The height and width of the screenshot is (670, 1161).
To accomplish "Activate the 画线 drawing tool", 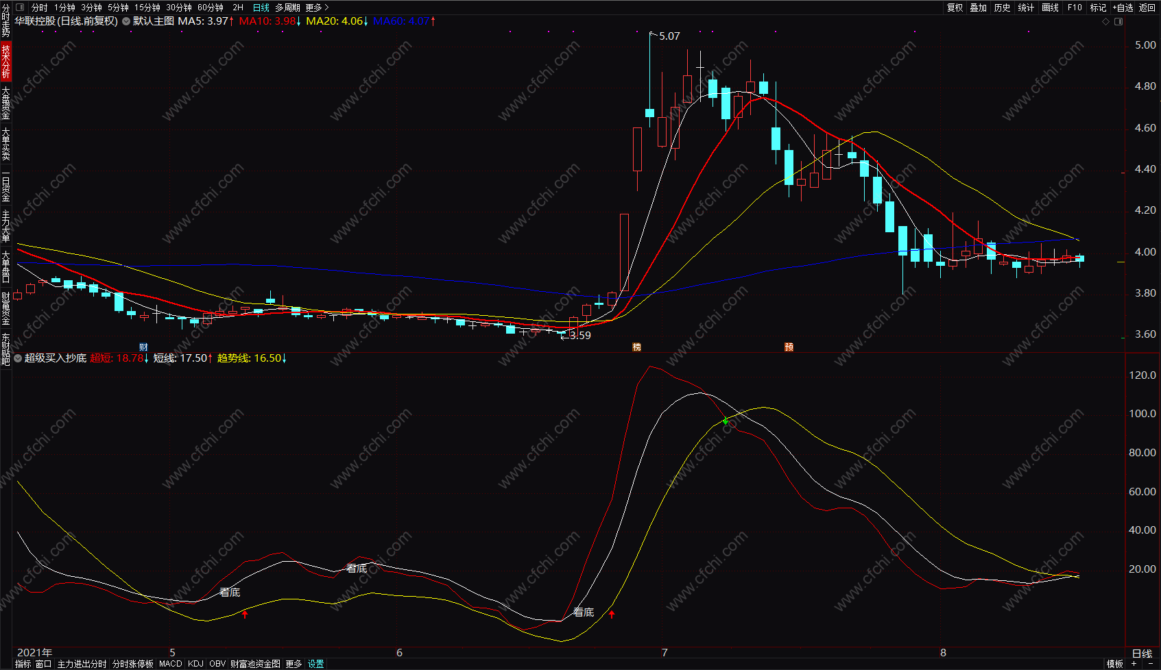I will click(1050, 8).
